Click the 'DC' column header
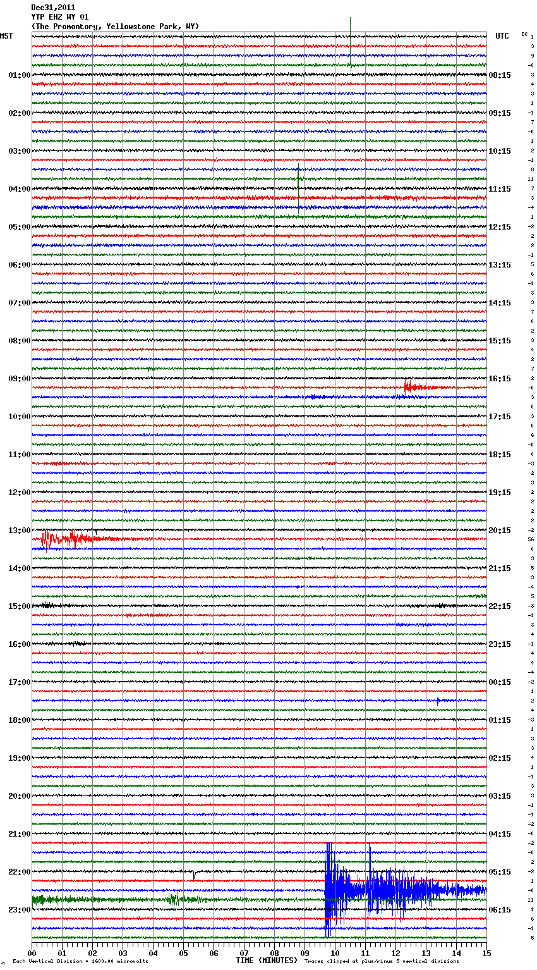The width and height of the screenshot is (537, 970). pyautogui.click(x=524, y=34)
